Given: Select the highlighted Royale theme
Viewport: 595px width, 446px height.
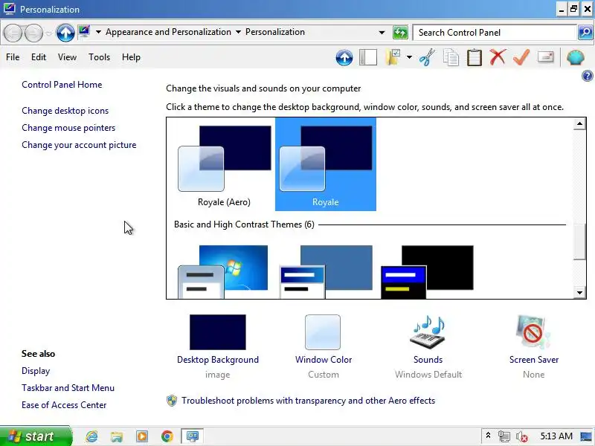Looking at the screenshot, I should (326, 164).
